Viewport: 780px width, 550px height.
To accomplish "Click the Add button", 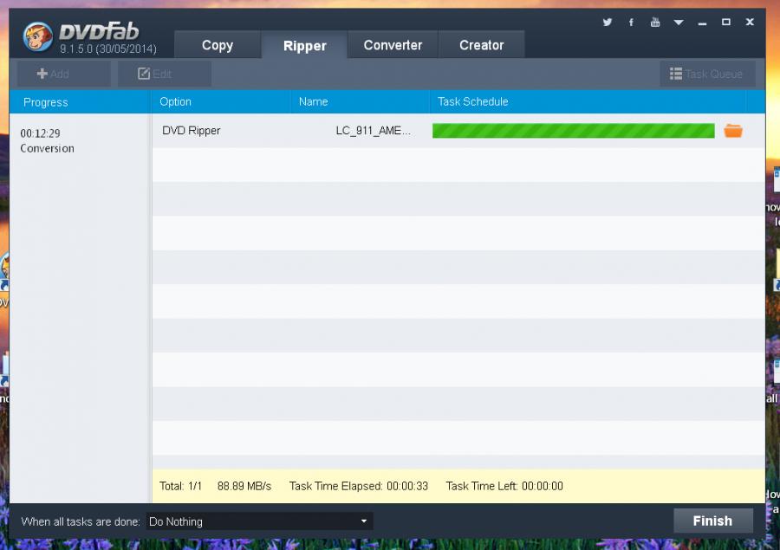I will tap(63, 74).
